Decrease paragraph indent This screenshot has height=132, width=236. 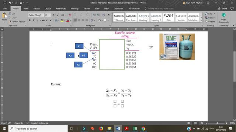pyautogui.click(x=94, y=15)
